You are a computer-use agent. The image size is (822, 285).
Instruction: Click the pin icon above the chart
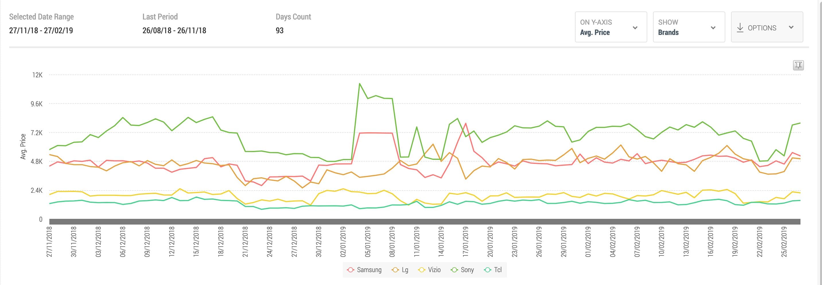tap(798, 65)
